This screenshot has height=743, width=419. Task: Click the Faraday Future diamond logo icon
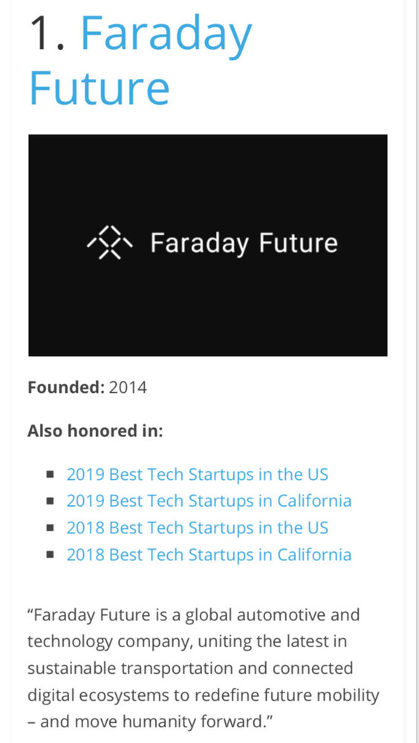[x=110, y=243]
